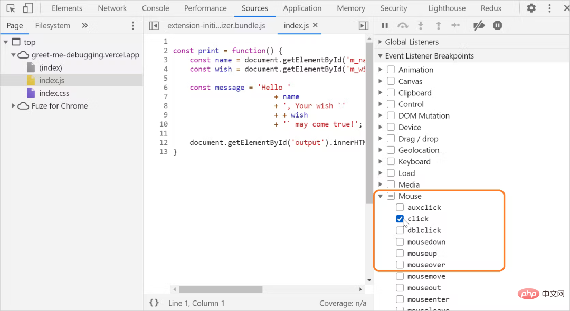This screenshot has height=311, width=570.
Task: Pretty print the source with braces icon
Action: (x=154, y=303)
